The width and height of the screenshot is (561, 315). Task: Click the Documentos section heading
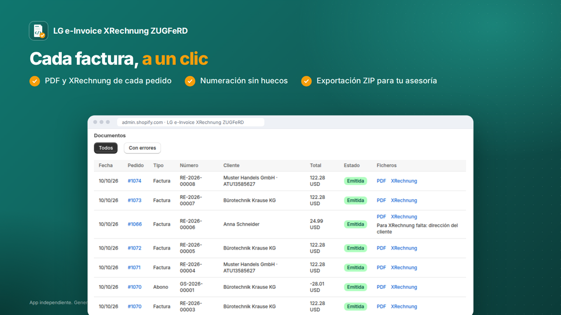pyautogui.click(x=110, y=136)
